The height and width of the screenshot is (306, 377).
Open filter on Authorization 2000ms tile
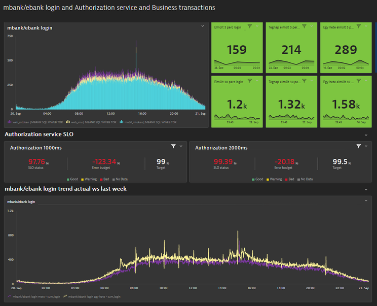click(x=359, y=146)
